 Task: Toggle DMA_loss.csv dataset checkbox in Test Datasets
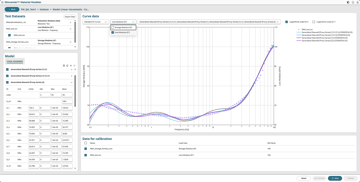pos(9,35)
